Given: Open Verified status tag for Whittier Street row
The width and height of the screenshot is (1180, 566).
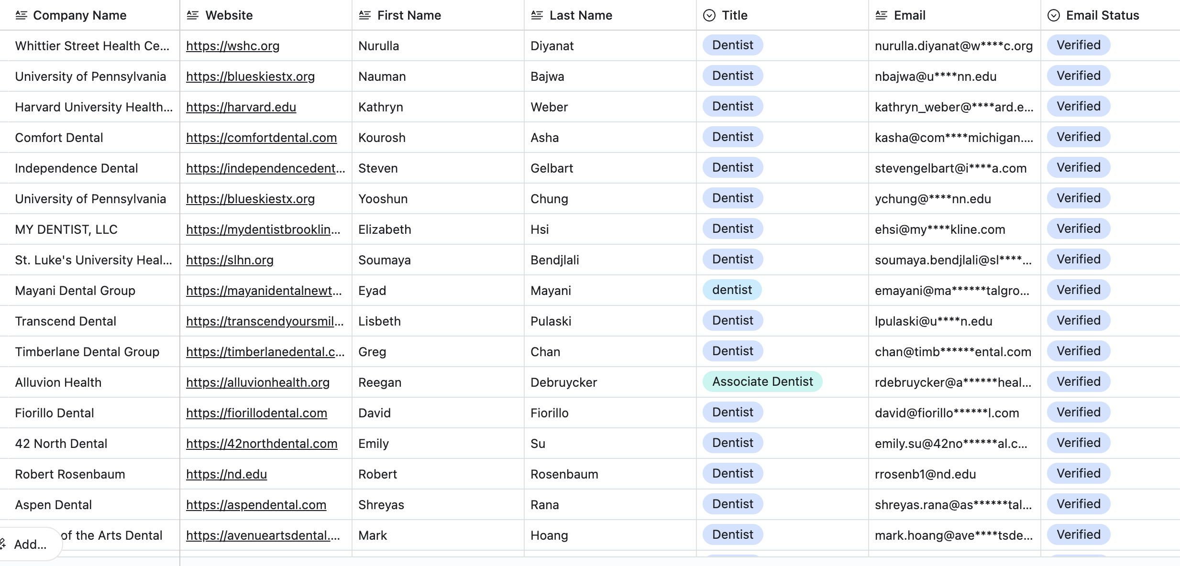Looking at the screenshot, I should (1078, 45).
